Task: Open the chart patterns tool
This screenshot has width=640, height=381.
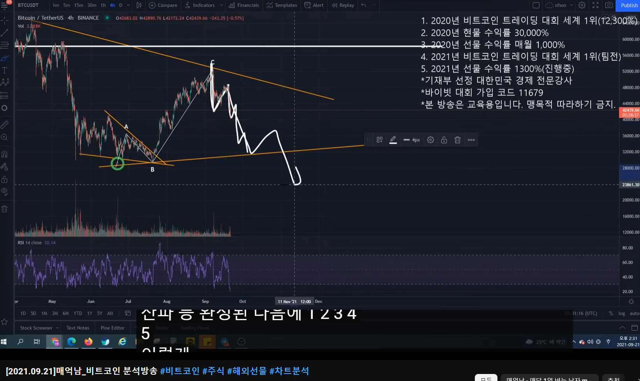Action: click(5, 82)
